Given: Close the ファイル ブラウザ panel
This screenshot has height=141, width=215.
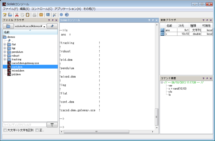Looking at the screenshot, I should [56, 20].
